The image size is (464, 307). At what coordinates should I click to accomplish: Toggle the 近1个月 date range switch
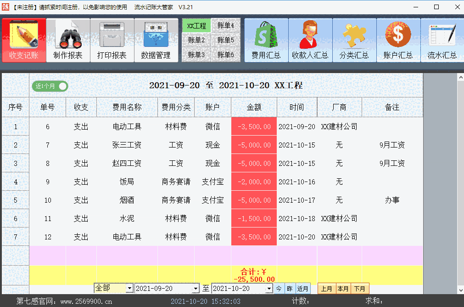(50, 86)
